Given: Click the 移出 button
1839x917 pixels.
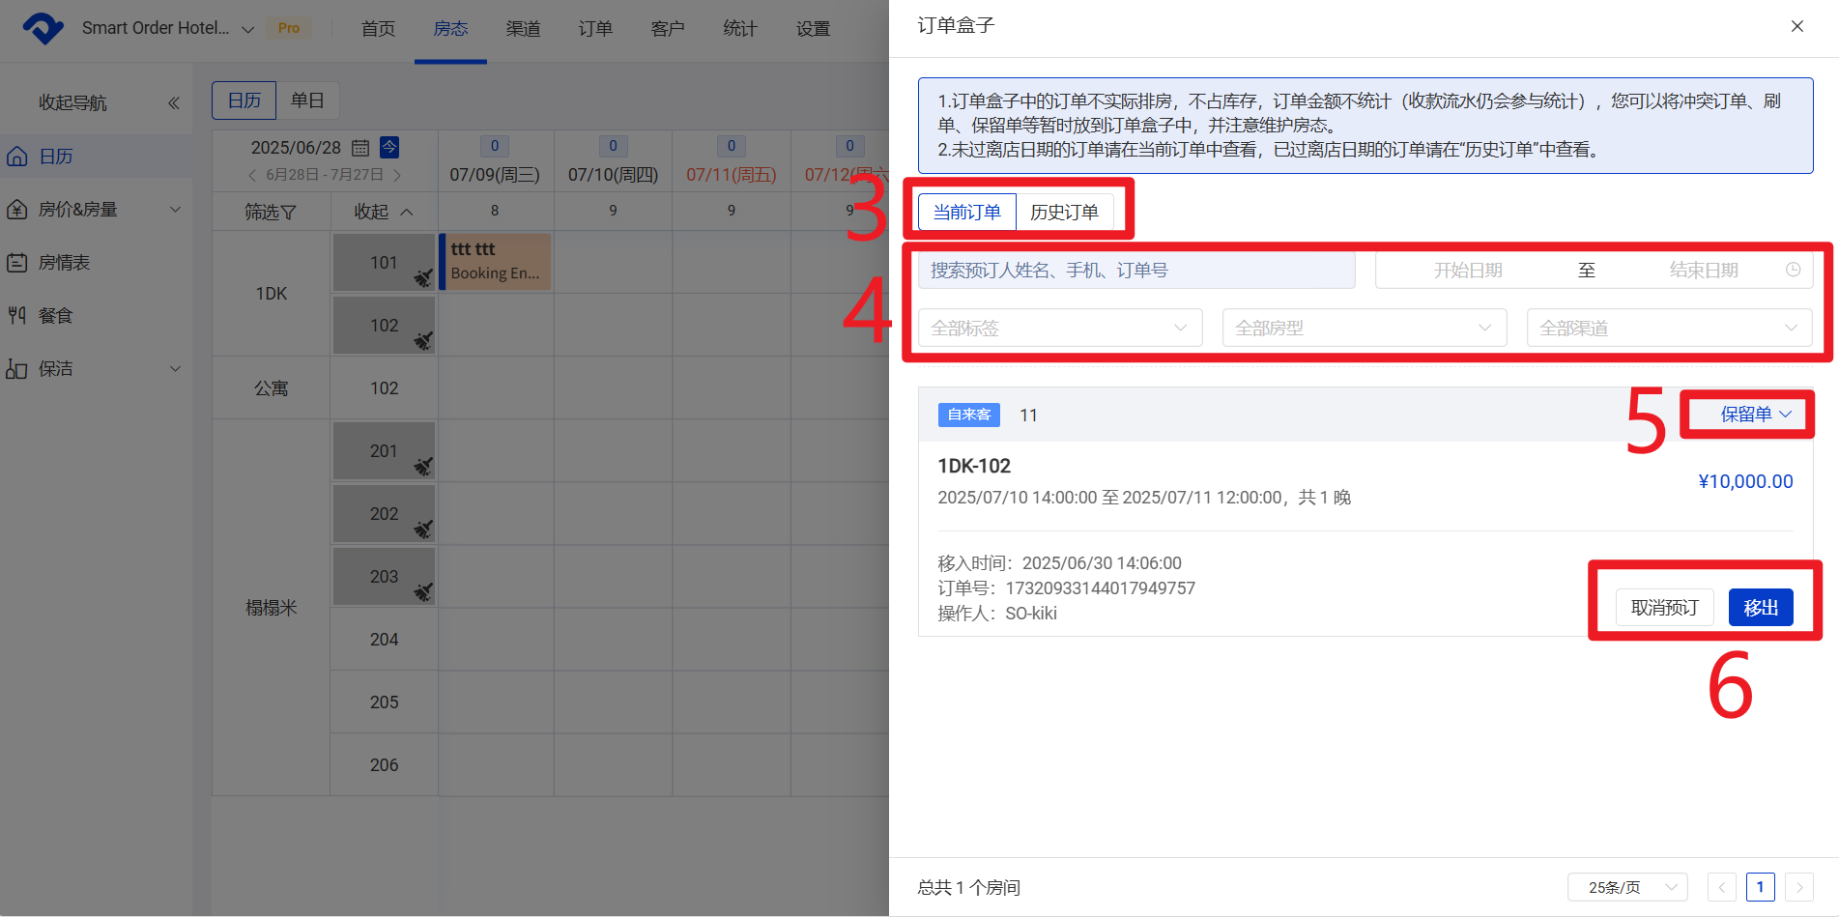Looking at the screenshot, I should 1760,608.
